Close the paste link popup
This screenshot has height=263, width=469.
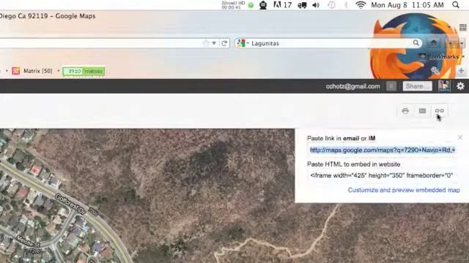point(460,137)
